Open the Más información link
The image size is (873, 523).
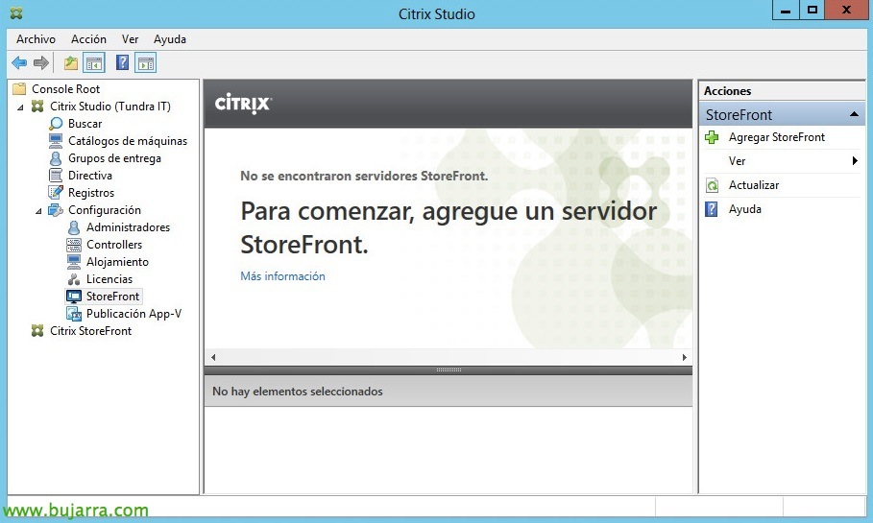pos(282,276)
